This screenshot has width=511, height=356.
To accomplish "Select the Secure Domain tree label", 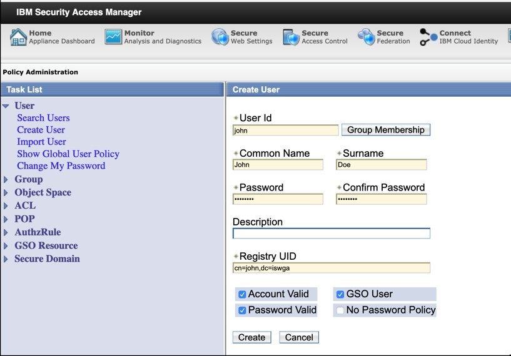I will (47, 259).
